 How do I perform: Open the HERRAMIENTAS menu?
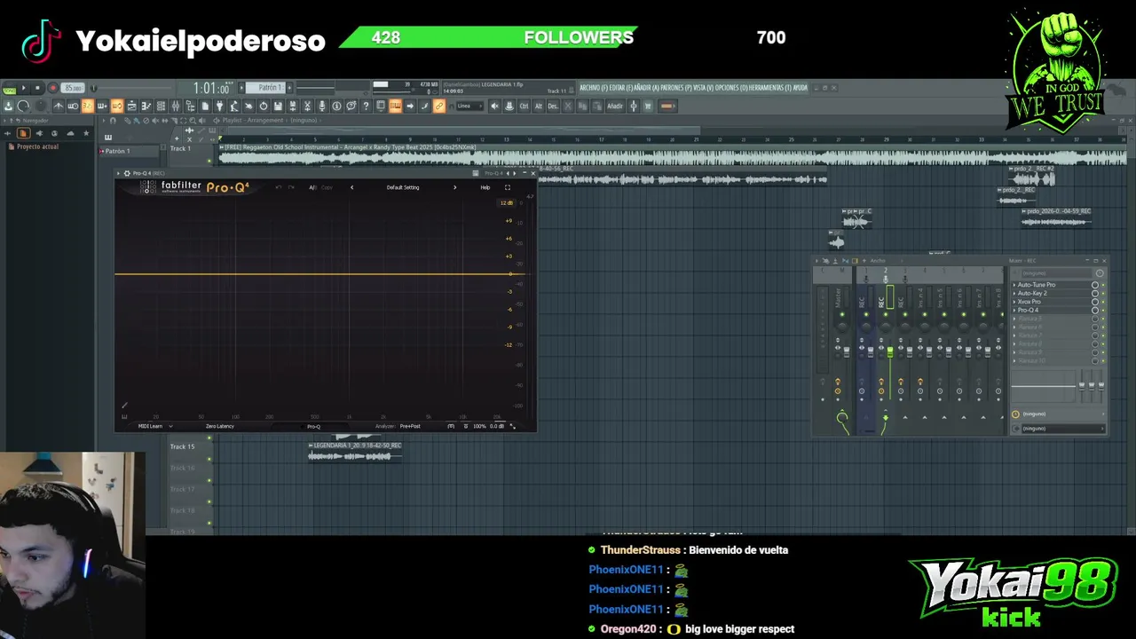769,88
